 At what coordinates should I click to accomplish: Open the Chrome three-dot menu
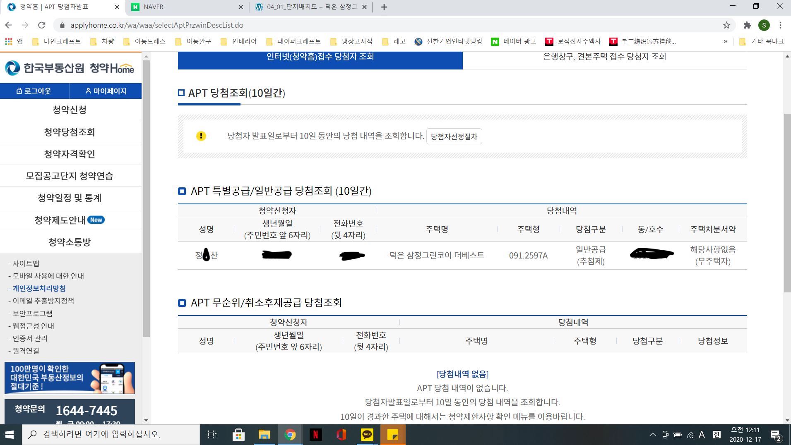[x=781, y=25]
